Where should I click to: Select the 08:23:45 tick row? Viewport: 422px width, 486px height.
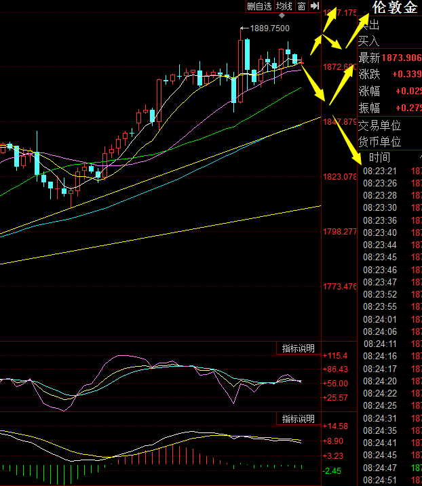[392, 258]
